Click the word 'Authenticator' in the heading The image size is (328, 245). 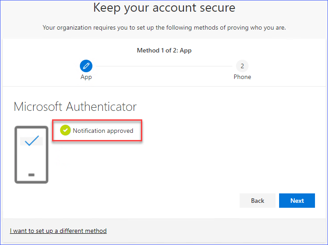(101, 106)
